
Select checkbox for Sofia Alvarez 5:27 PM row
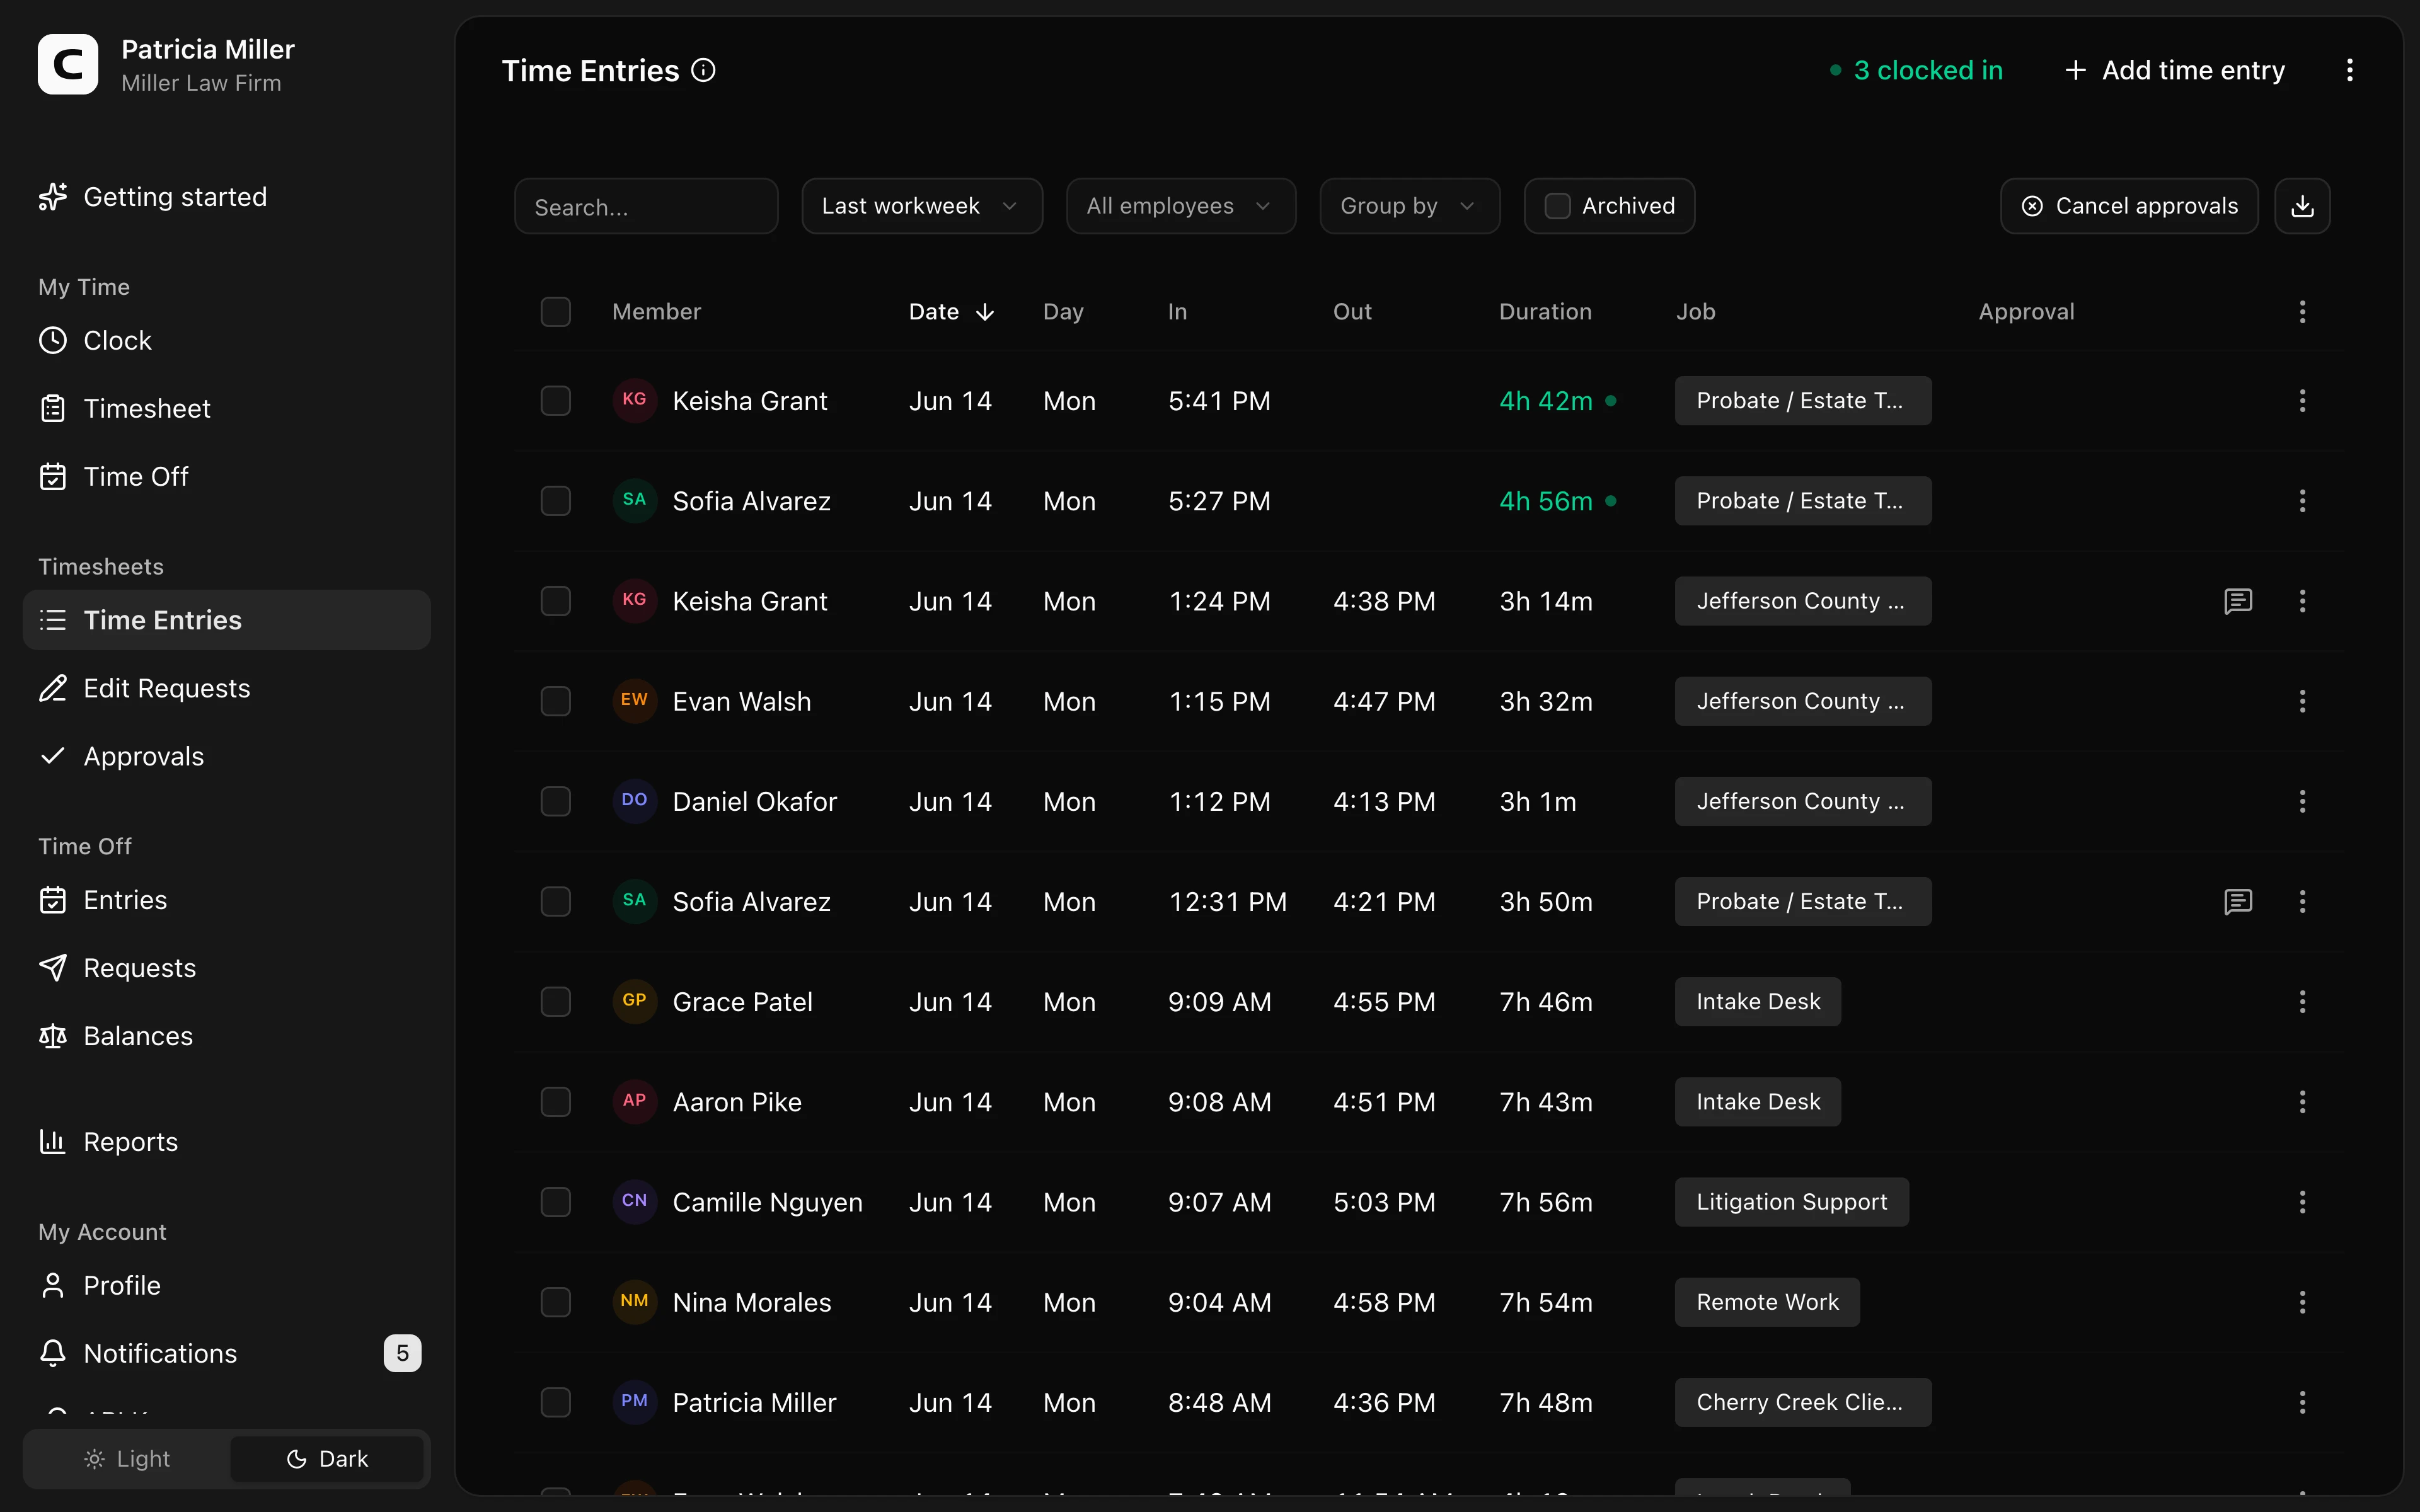tap(555, 501)
